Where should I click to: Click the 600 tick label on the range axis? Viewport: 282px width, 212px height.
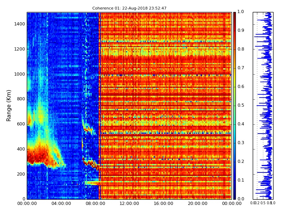coord(21,124)
